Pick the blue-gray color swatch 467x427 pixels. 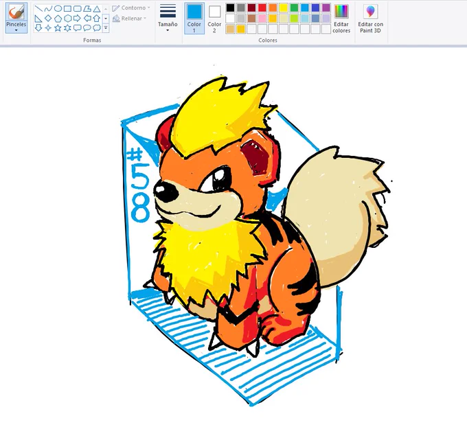click(x=316, y=19)
